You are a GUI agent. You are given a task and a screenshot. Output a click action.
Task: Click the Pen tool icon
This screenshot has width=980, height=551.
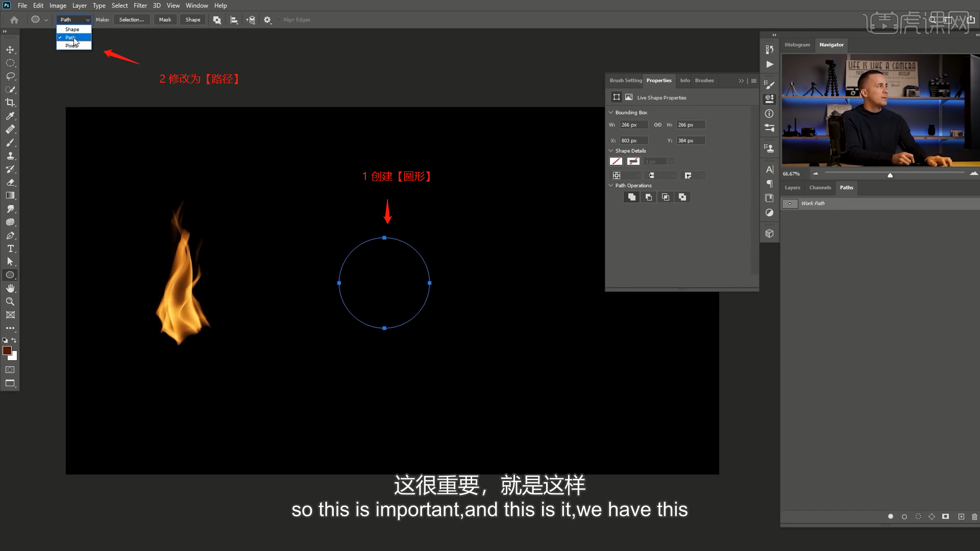point(10,236)
